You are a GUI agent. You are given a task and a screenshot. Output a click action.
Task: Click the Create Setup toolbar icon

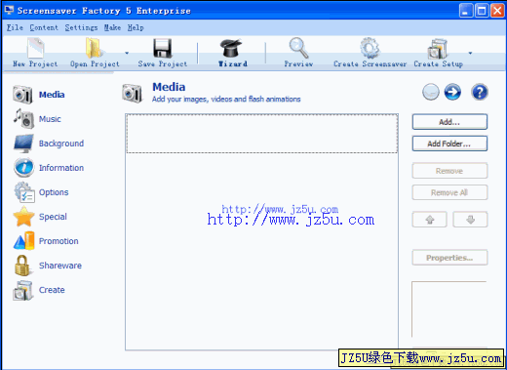(438, 48)
